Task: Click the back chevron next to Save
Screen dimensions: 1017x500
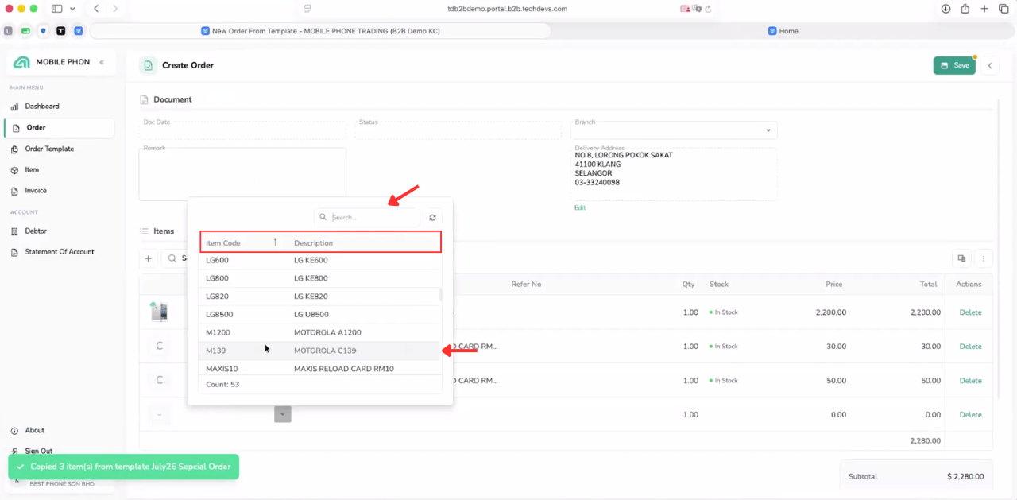Action: pyautogui.click(x=989, y=65)
